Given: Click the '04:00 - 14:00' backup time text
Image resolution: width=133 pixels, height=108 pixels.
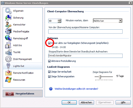Looking at the screenshot, I should (59, 47).
